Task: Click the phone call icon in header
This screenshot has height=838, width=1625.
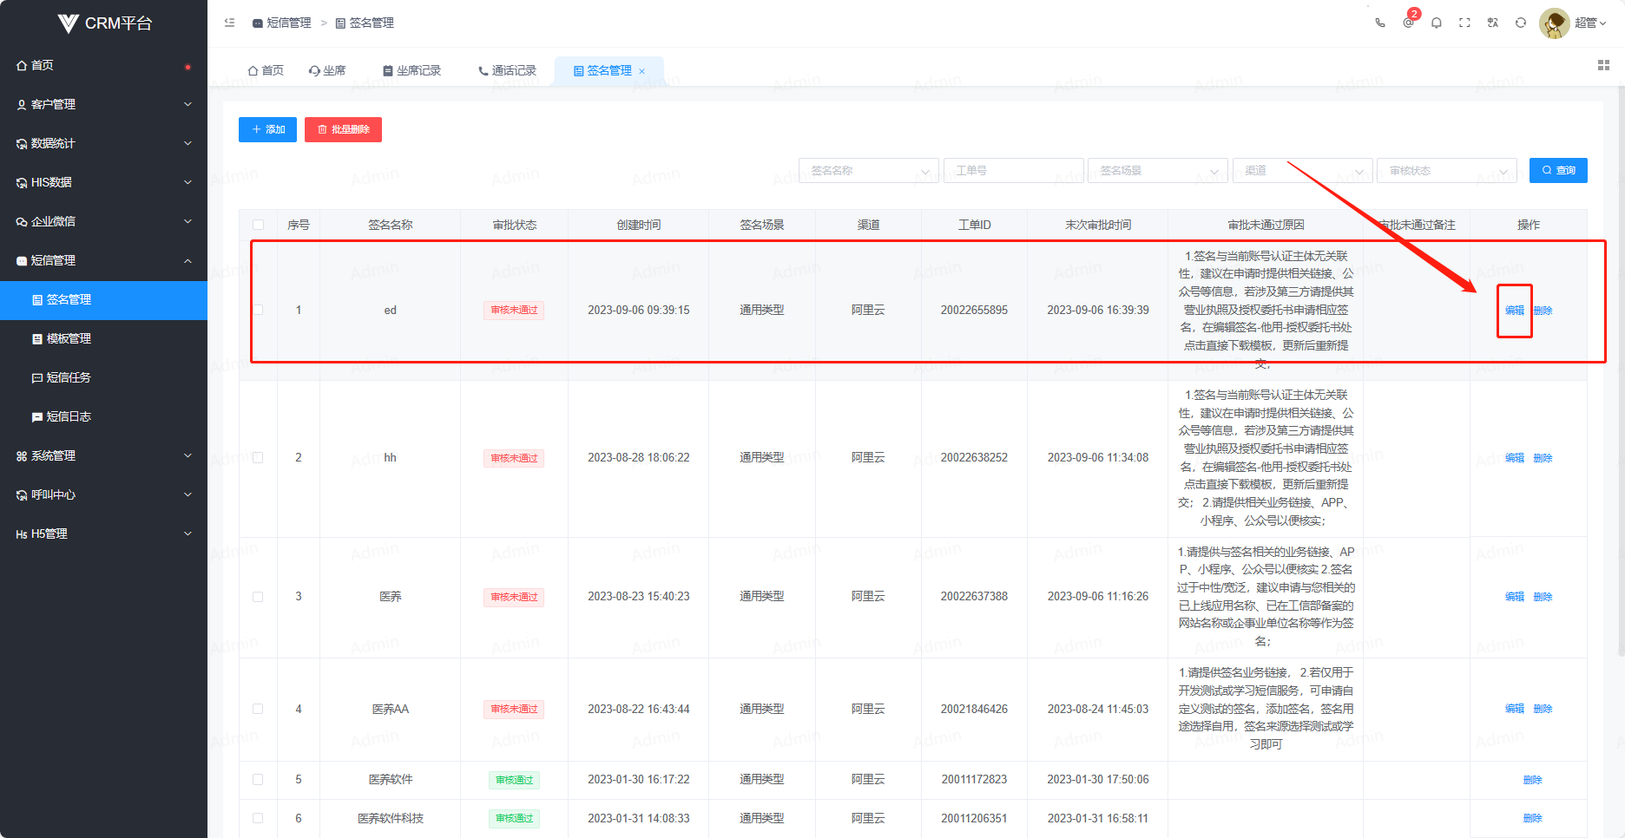Action: point(1380,23)
